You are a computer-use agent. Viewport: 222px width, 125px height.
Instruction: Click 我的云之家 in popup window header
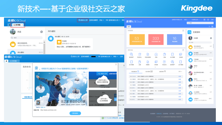(75, 56)
